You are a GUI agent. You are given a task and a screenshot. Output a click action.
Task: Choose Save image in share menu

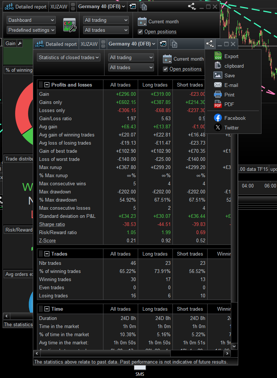(224, 75)
